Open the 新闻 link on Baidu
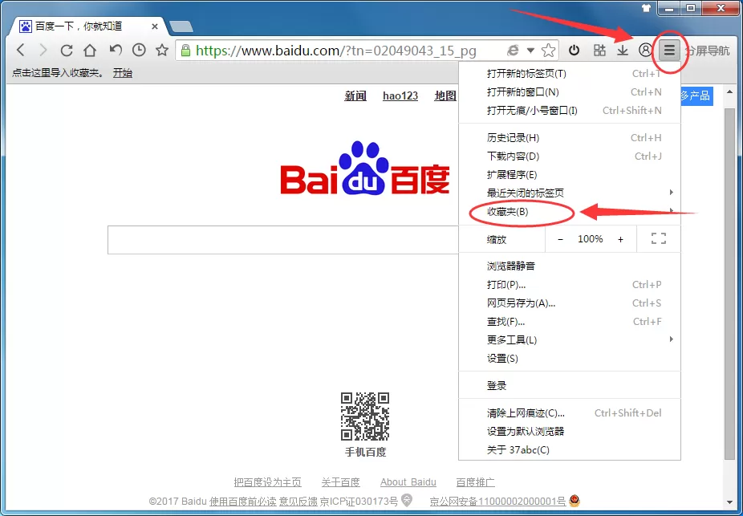 355,95
